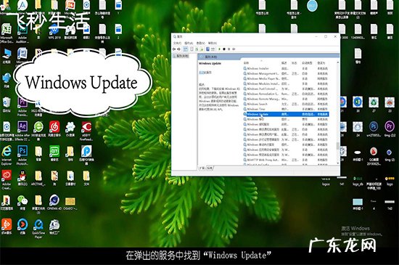Select the Tencent QQ penguin icon
This screenshot has height=265, width=399.
[22, 177]
